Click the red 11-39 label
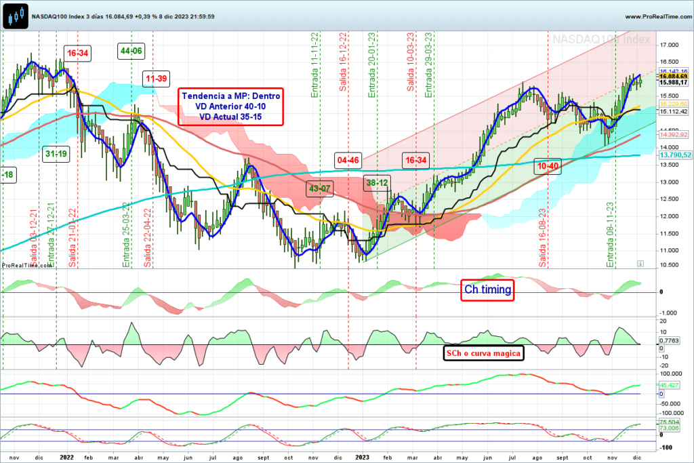The image size is (694, 463). 157,79
